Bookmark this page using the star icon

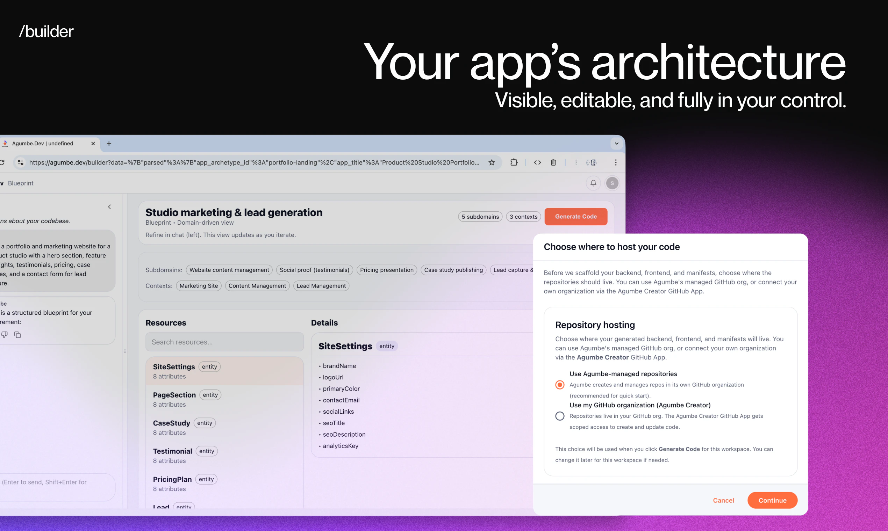point(492,162)
